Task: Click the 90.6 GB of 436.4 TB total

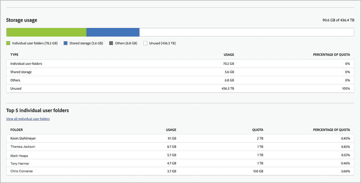Action: click(338, 20)
